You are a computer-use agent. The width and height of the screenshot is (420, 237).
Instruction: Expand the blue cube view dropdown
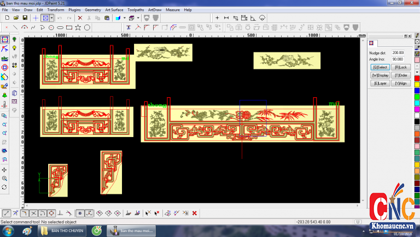(x=124, y=18)
